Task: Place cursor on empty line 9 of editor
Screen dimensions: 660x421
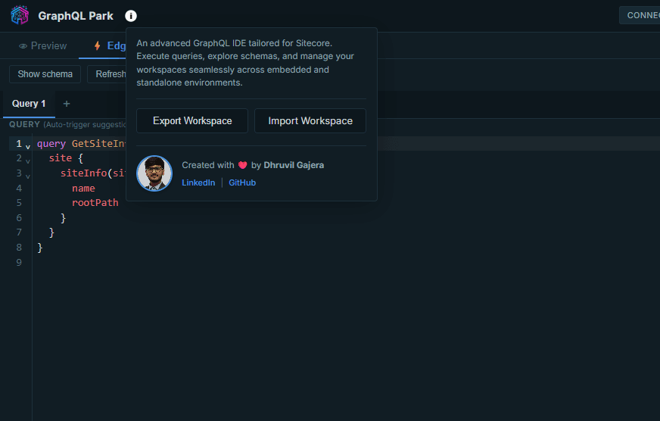Action: pyautogui.click(x=337, y=263)
